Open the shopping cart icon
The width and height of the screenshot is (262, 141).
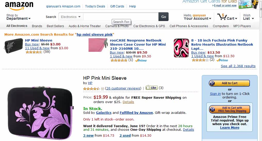222,17
